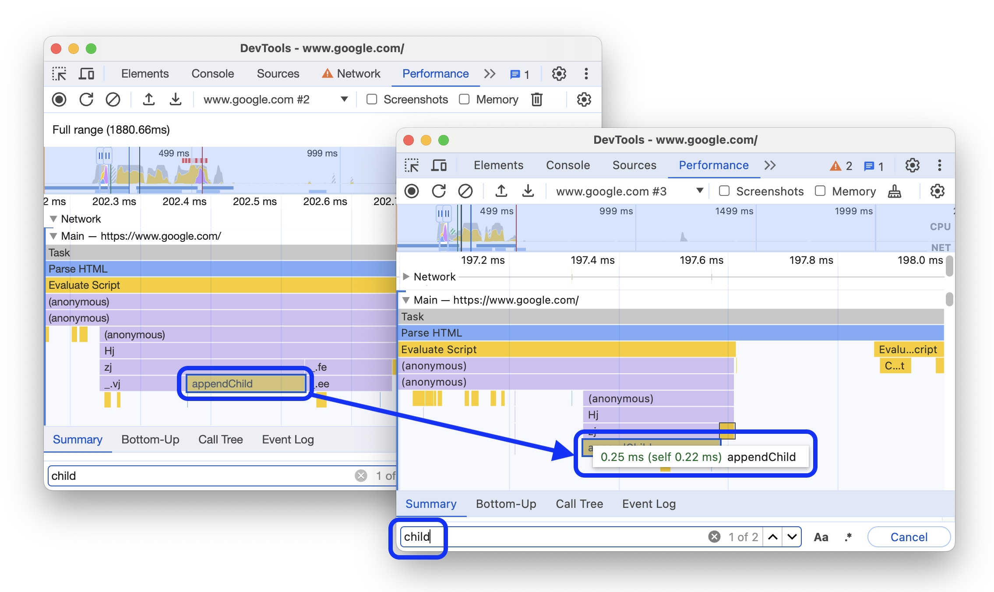Select www.google.com #3 target dropdown
Screen dimensions: 994x592
click(x=628, y=191)
